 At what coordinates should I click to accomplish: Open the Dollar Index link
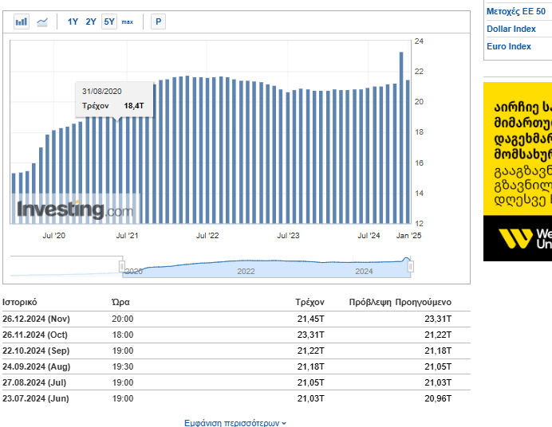pyautogui.click(x=511, y=29)
